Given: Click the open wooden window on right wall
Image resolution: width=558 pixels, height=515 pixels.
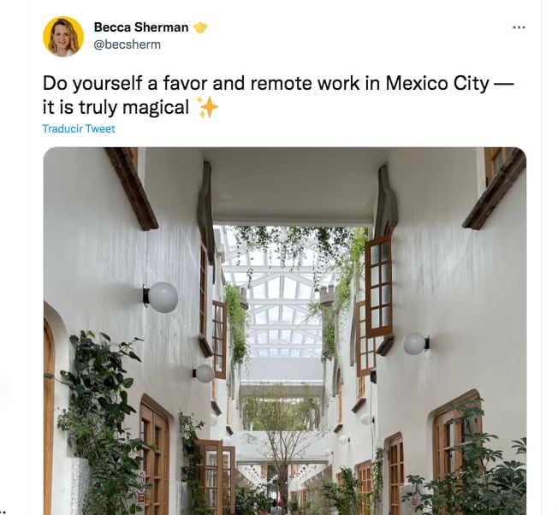Looking at the screenshot, I should 378,287.
